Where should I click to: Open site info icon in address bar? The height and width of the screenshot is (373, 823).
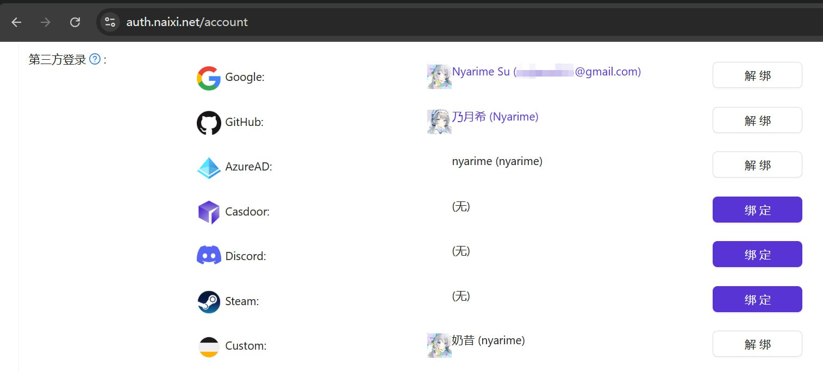pos(110,22)
